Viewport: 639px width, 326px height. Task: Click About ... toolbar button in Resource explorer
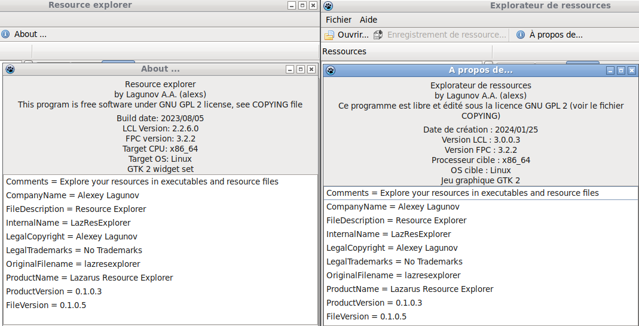coord(25,34)
